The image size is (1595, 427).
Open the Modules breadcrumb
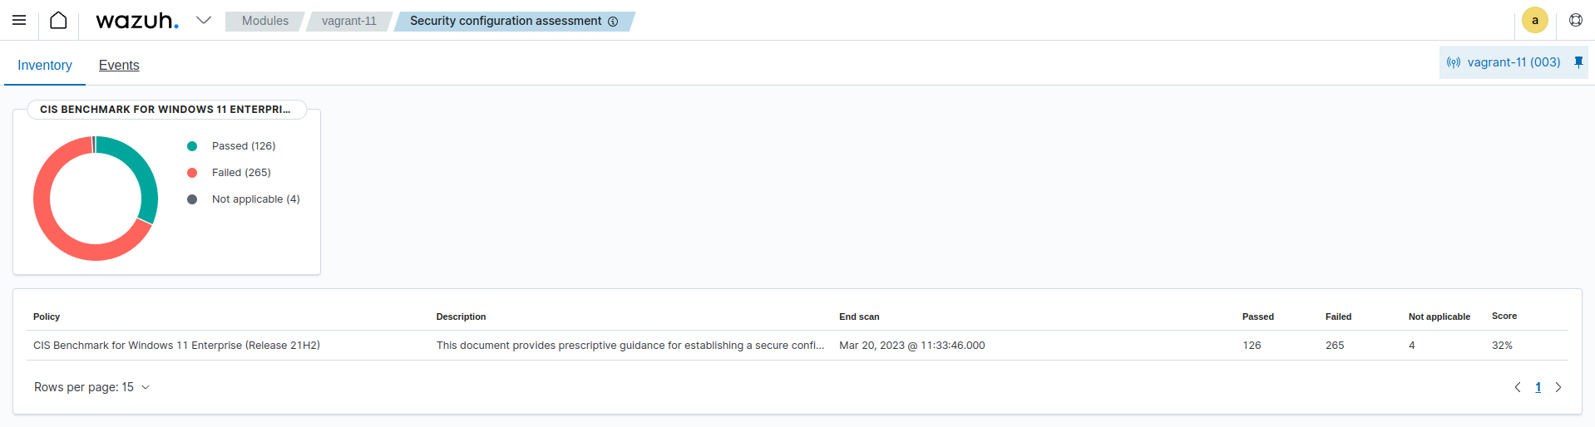[x=265, y=21]
